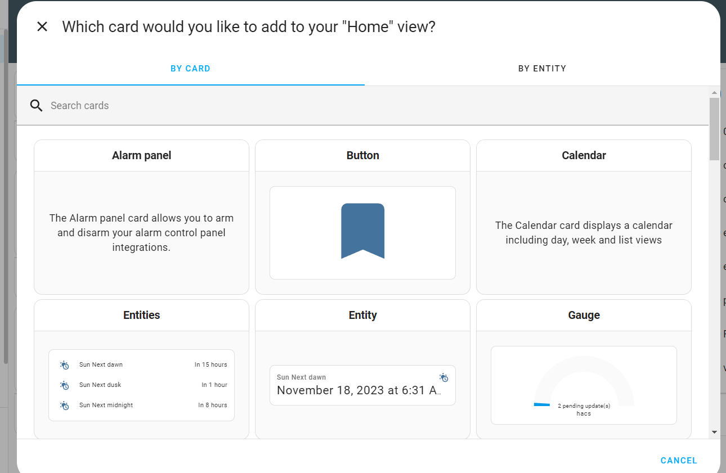Click the card list scrollbar thumb
The width and height of the screenshot is (726, 473).
[x=714, y=129]
